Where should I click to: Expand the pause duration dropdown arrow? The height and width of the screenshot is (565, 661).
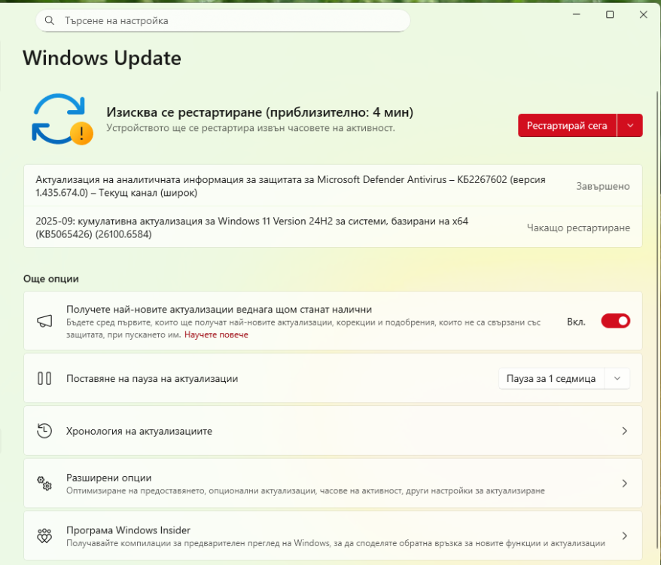click(x=617, y=378)
